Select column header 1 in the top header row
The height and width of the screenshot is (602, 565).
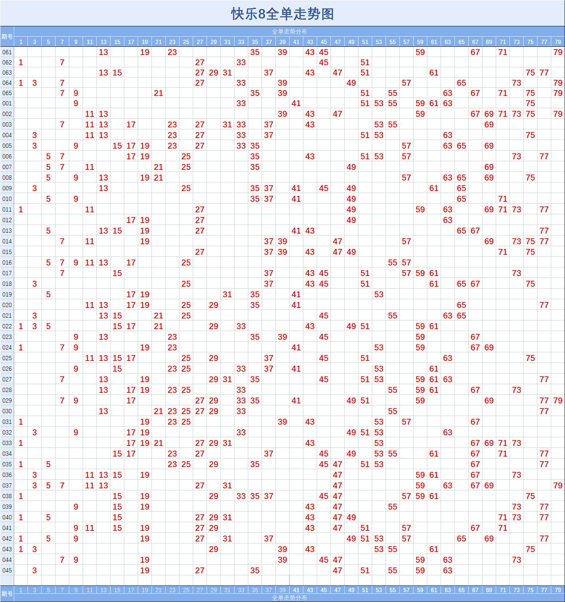[21, 42]
